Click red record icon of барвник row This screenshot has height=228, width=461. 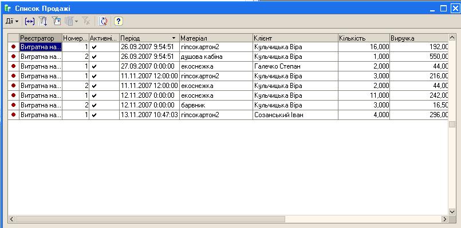coord(13,105)
